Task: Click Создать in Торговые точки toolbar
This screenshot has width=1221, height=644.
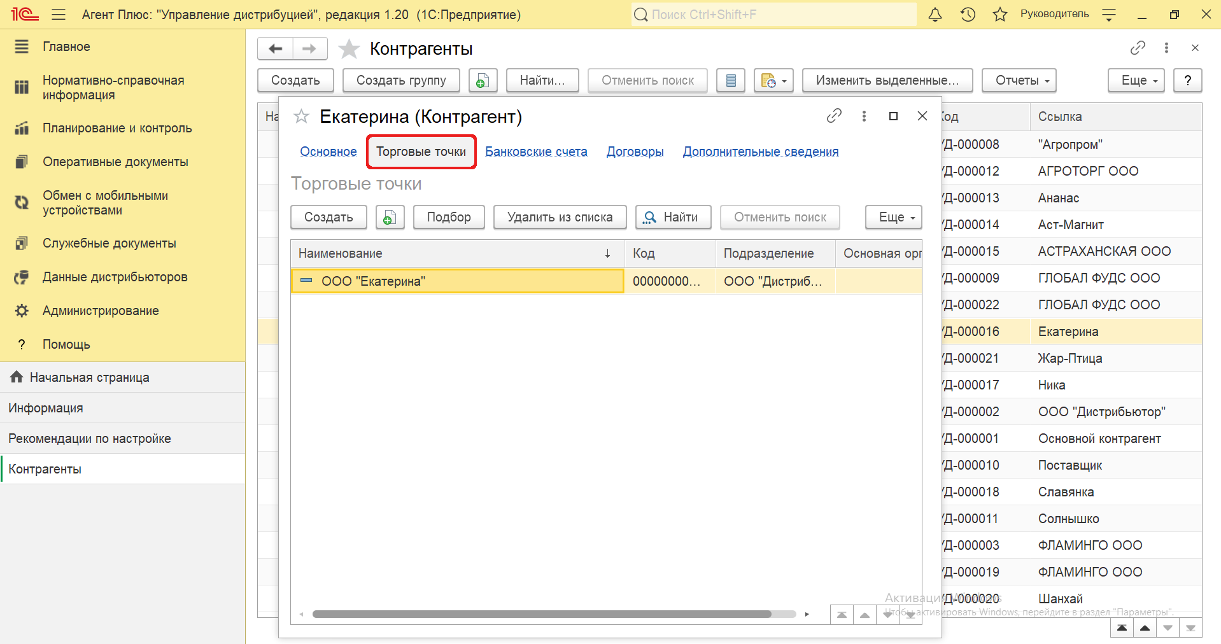Action: 328,217
